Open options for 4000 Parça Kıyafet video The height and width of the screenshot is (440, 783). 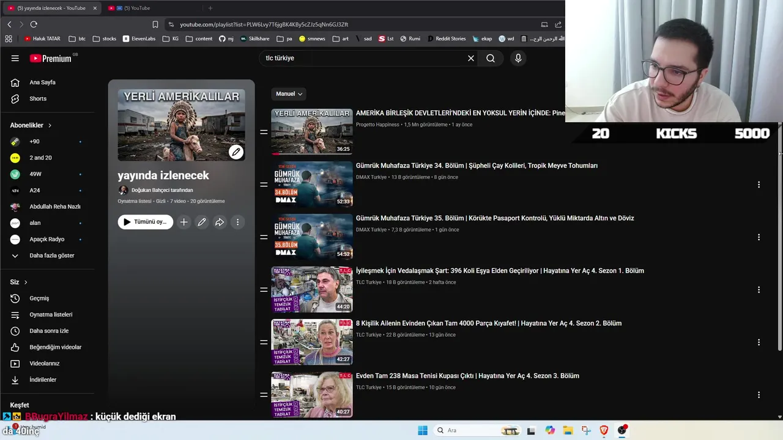pyautogui.click(x=759, y=342)
